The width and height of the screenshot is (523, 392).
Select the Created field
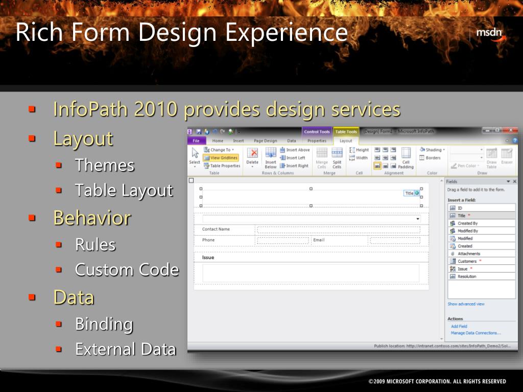click(482, 246)
